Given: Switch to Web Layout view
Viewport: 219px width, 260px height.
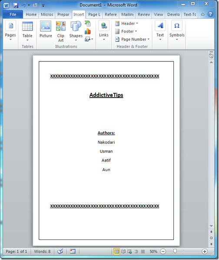Looking at the screenshot, I should point(129,252).
